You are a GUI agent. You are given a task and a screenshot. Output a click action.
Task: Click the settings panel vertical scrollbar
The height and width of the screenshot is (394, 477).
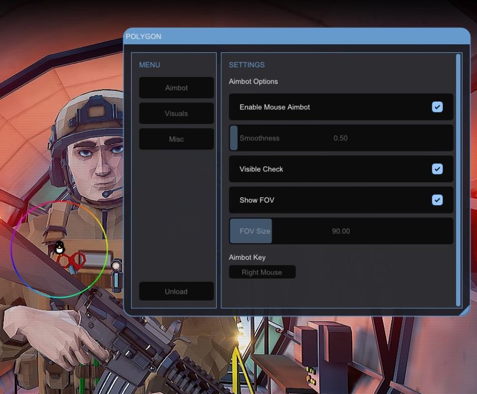458,178
